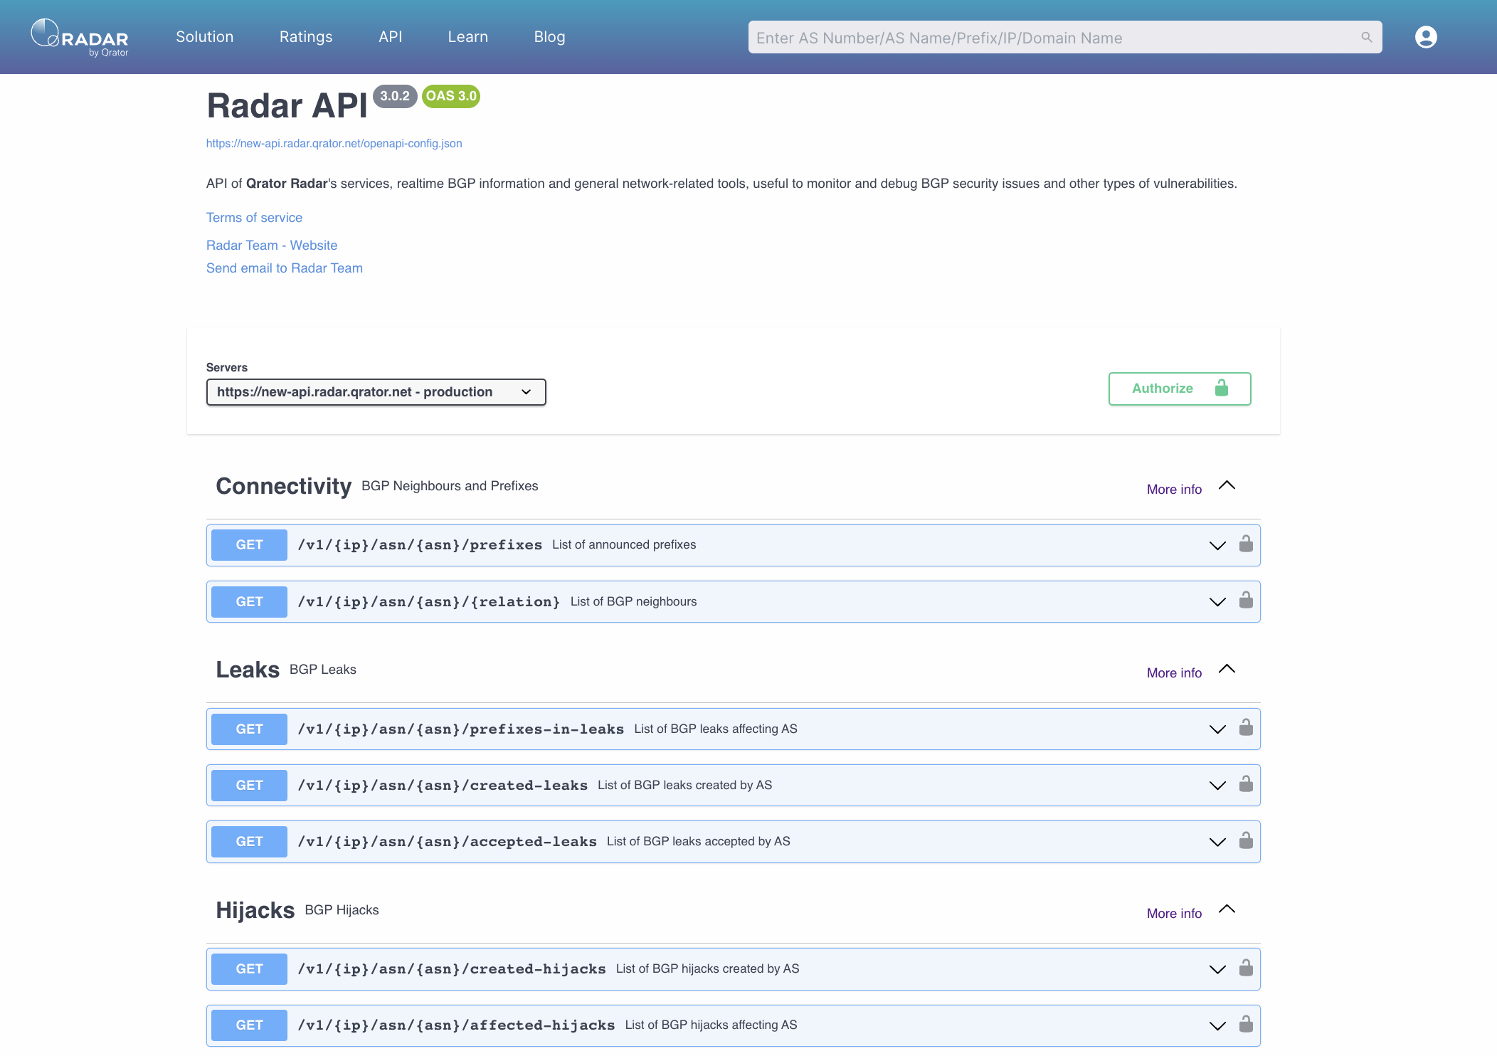Collapse the Hijacks section arrow
The width and height of the screenshot is (1497, 1056).
tap(1227, 909)
